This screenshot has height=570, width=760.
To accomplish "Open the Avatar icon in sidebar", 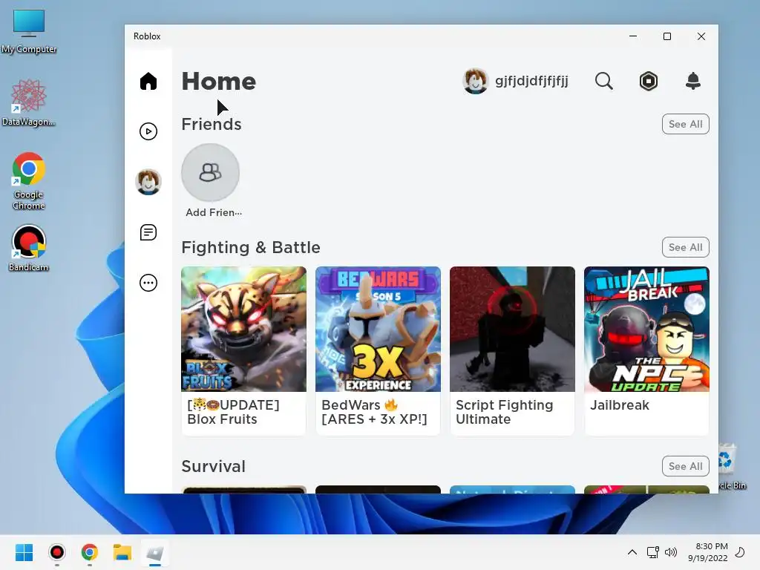I will point(148,182).
